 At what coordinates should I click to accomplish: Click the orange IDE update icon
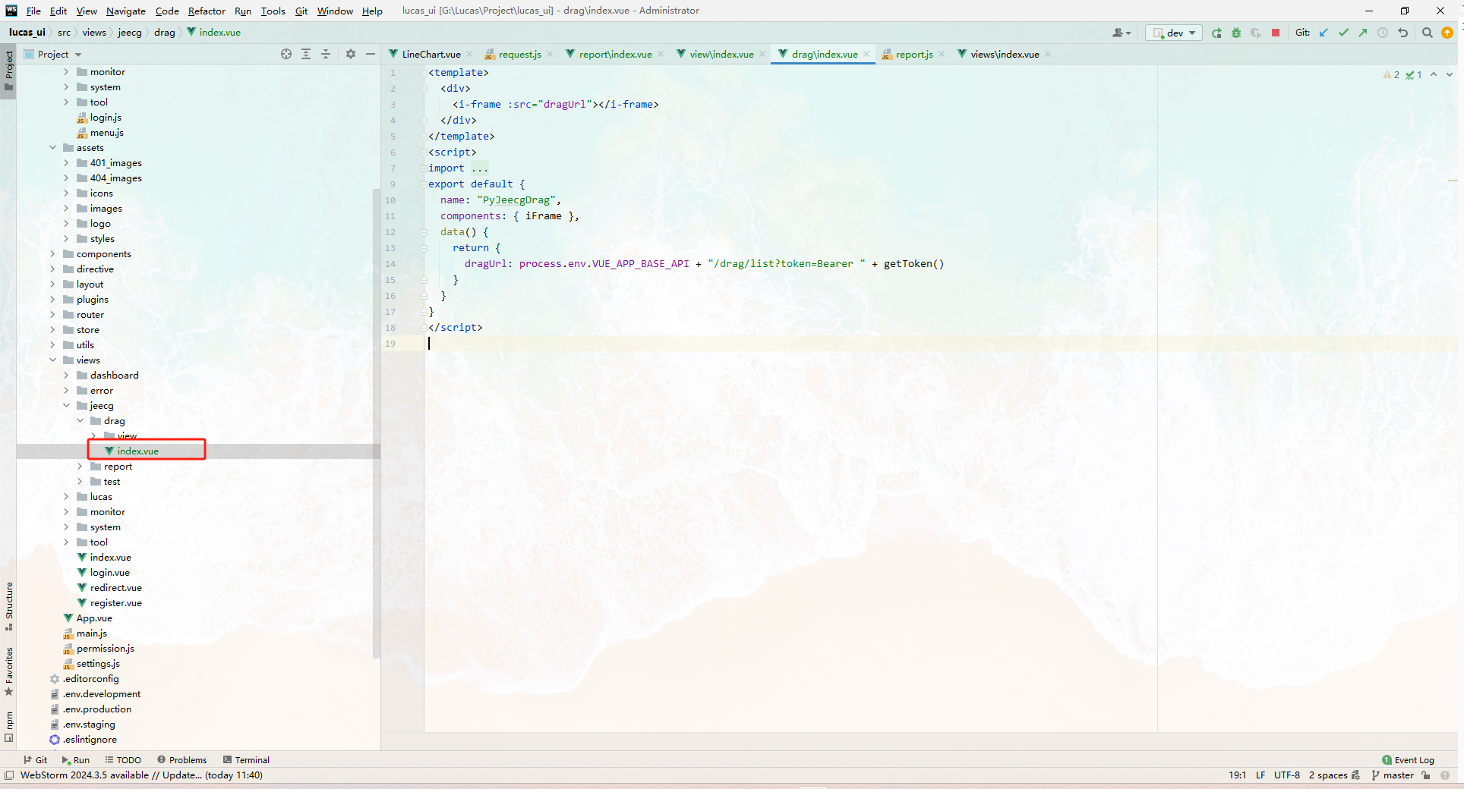tap(1447, 33)
